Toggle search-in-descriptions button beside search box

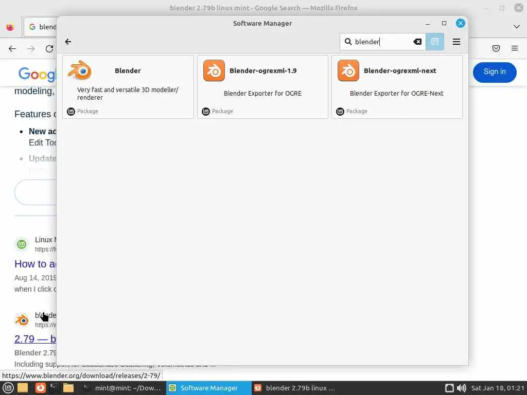(434, 42)
